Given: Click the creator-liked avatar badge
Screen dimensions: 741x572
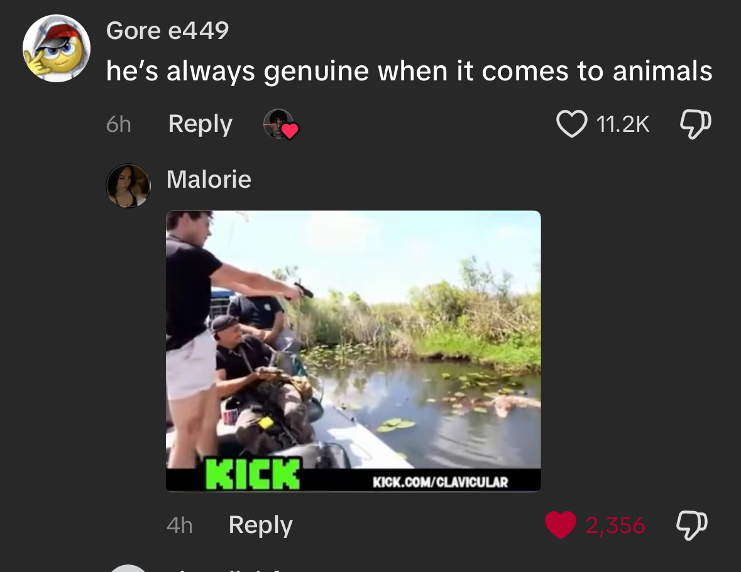Looking at the screenshot, I should pyautogui.click(x=279, y=124).
